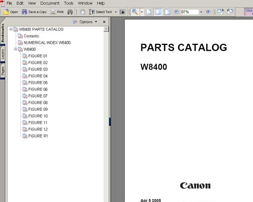The height and width of the screenshot is (202, 253).
Task: Choose the Snapshot camera tool
Action: point(123,12)
